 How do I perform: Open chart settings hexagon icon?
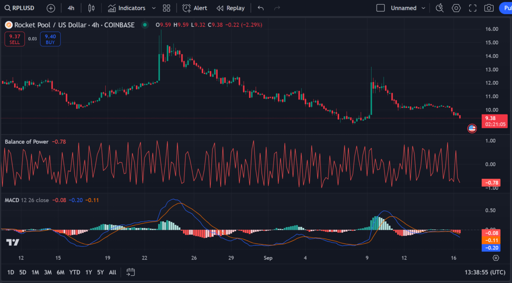coord(456,8)
